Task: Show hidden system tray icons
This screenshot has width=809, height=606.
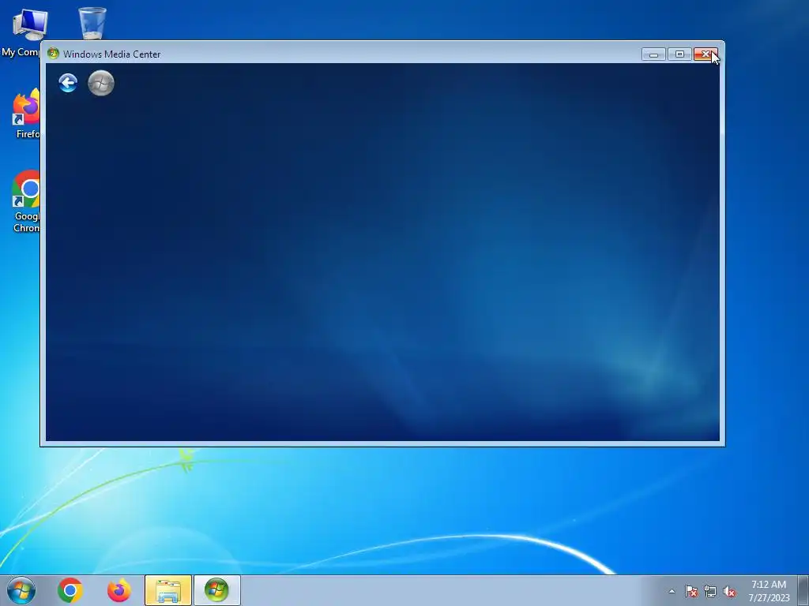Action: coord(672,591)
